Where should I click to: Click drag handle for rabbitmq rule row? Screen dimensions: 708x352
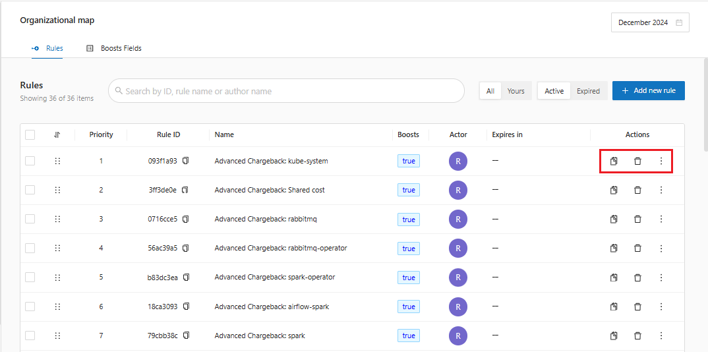coord(57,219)
